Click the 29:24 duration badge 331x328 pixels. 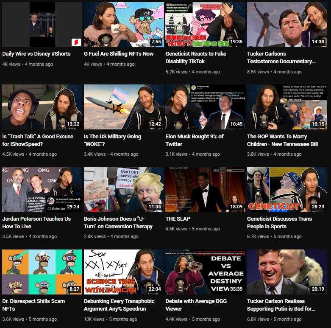point(73,207)
